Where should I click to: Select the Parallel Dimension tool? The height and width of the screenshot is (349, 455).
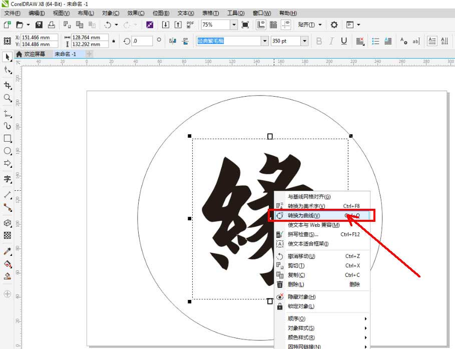tap(8, 195)
